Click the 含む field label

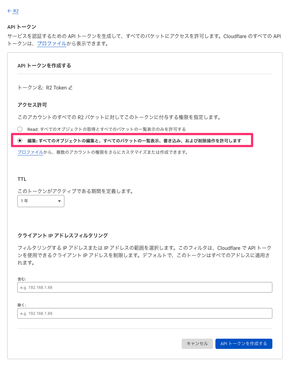click(x=22, y=279)
